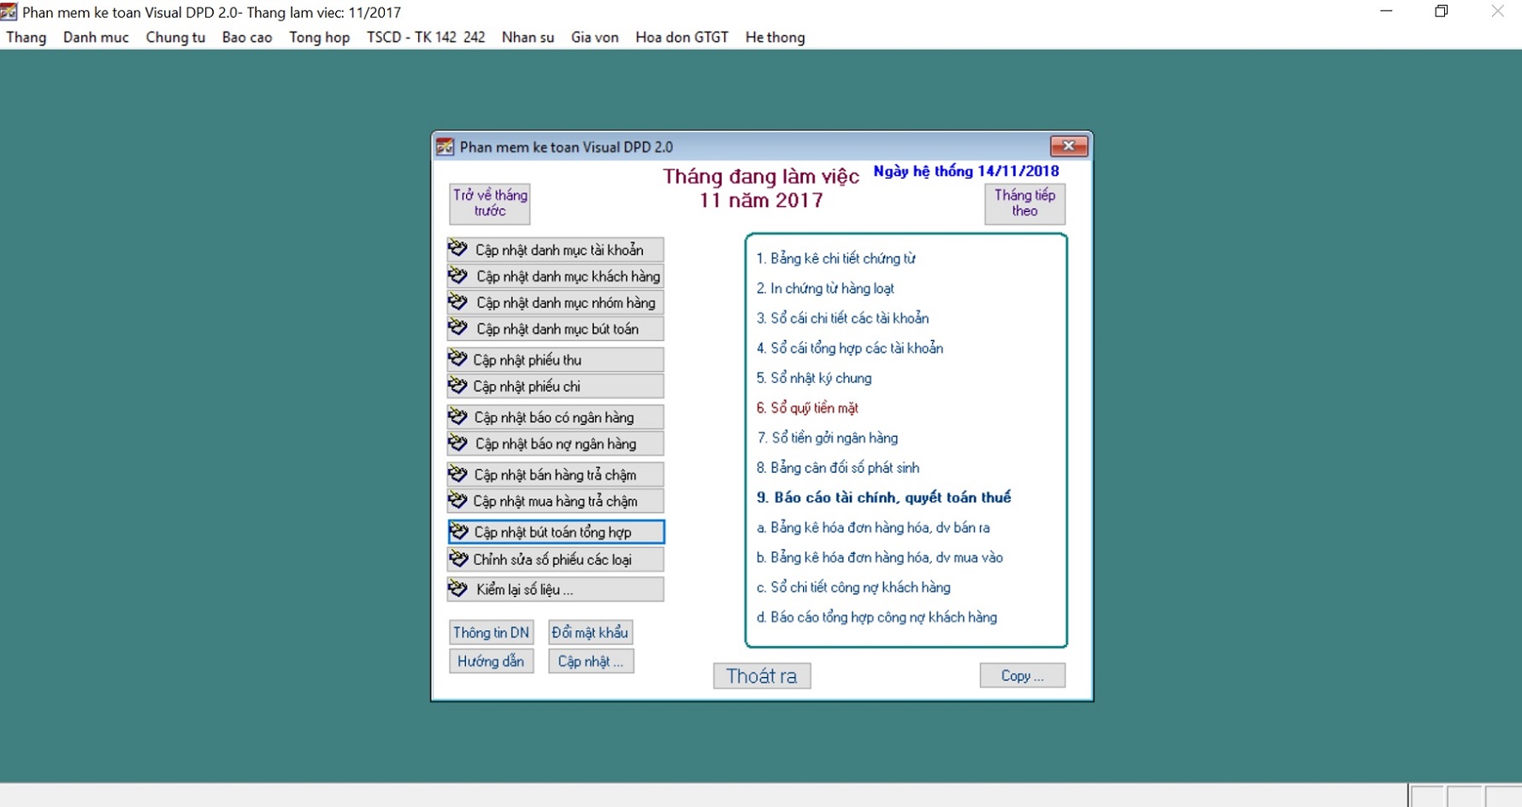Click the icon beside Cập nhật bán hàng trả chậm

458,474
